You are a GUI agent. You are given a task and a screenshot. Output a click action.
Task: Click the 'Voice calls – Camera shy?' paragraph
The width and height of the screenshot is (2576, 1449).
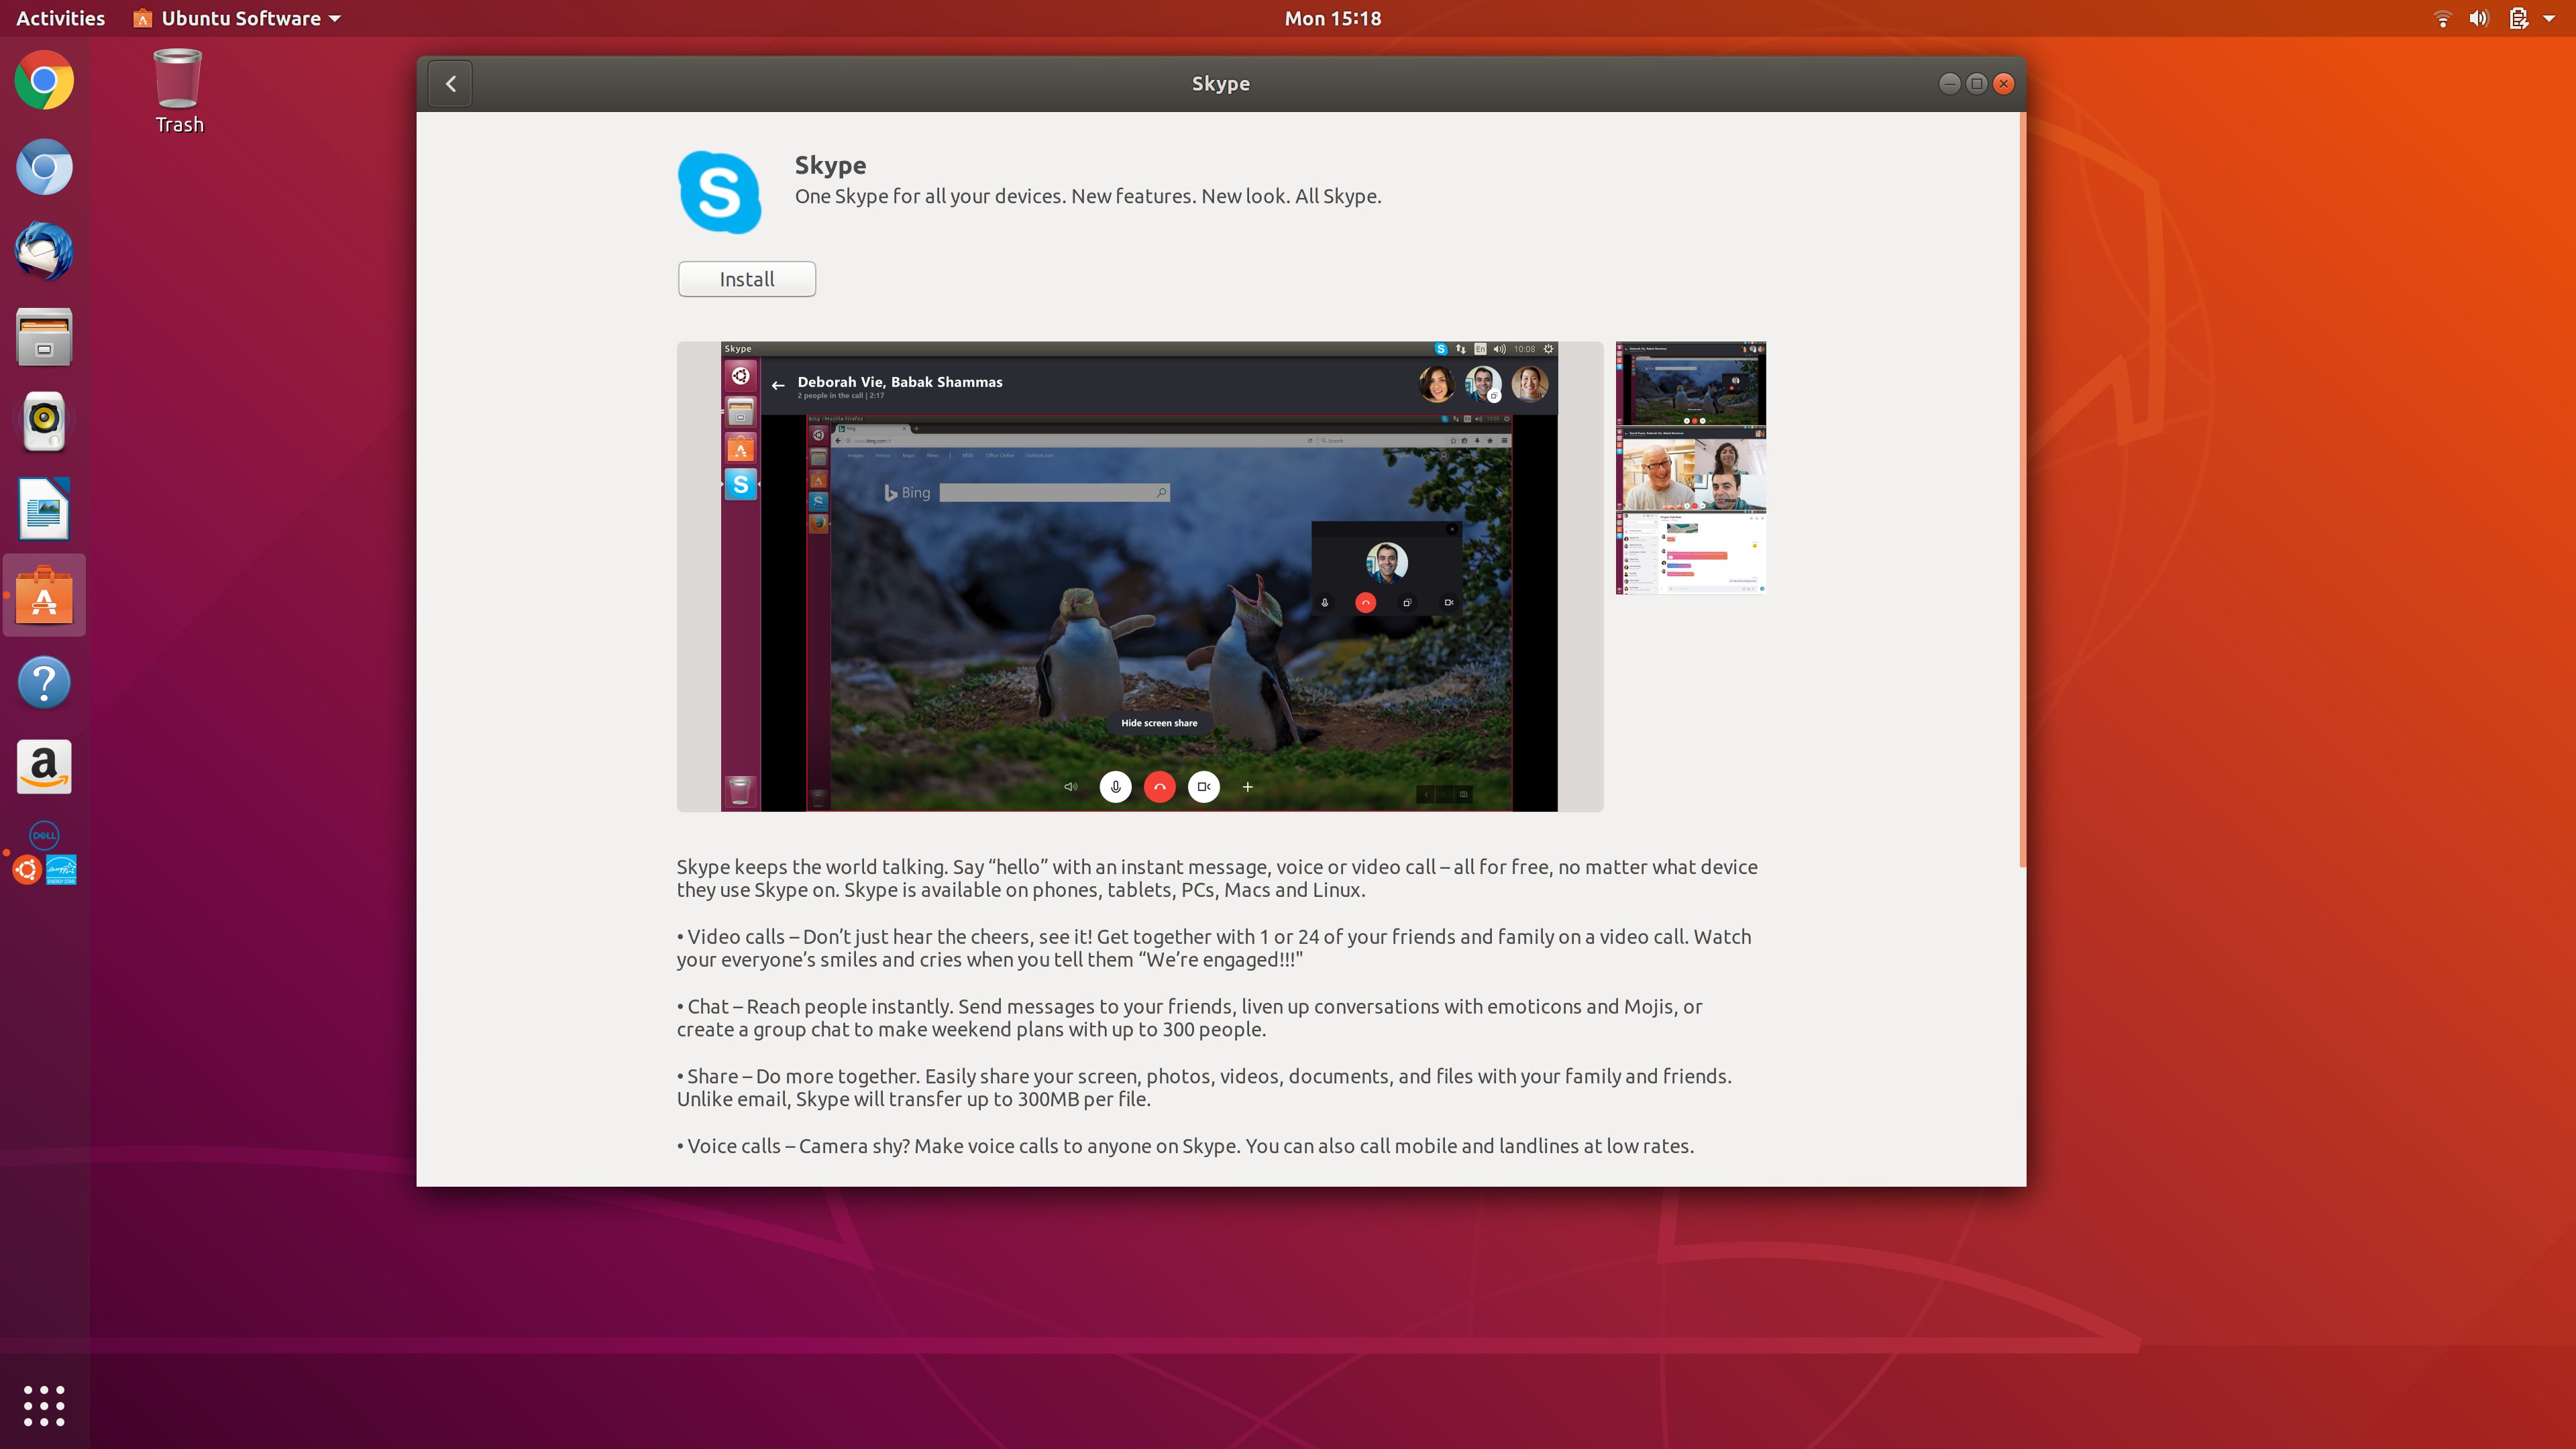coord(1185,1146)
